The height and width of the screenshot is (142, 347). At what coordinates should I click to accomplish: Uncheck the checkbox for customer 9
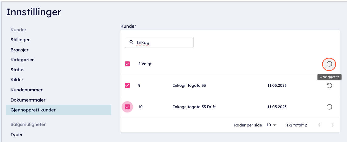point(127,86)
